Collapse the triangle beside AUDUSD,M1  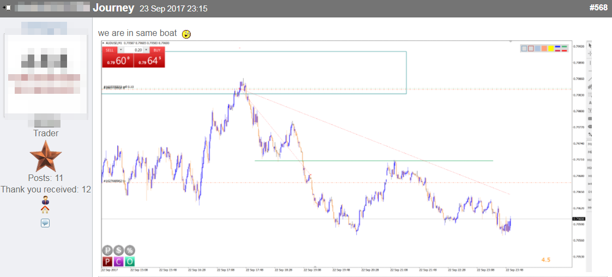[103, 44]
